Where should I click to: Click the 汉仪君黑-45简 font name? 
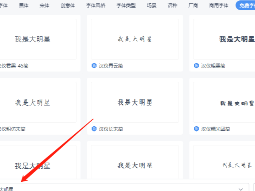[x=14, y=66]
